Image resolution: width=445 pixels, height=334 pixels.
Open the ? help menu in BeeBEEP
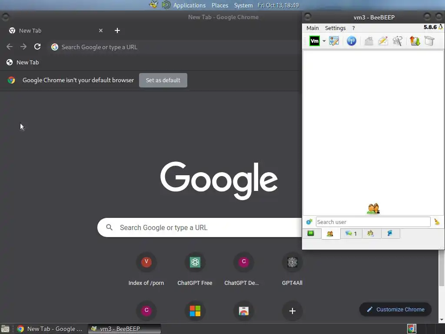353,28
